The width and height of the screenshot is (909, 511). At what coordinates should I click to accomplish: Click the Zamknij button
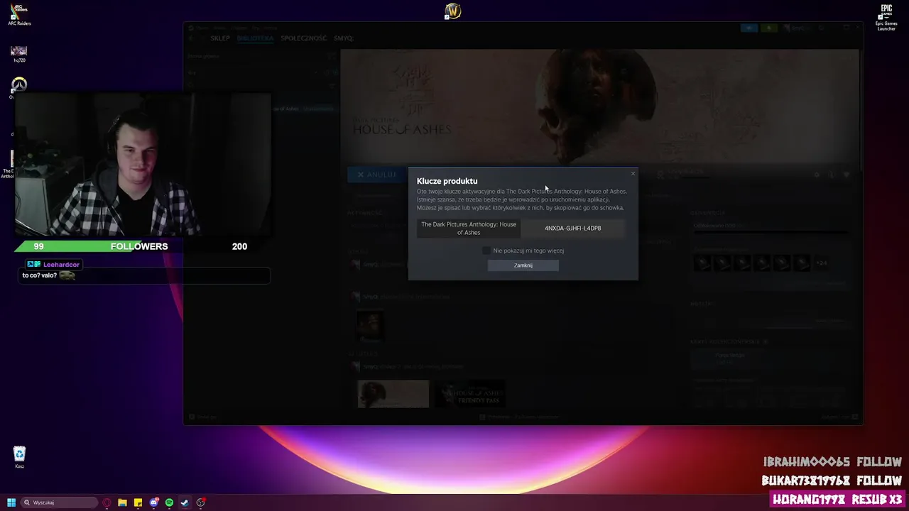[x=523, y=265]
